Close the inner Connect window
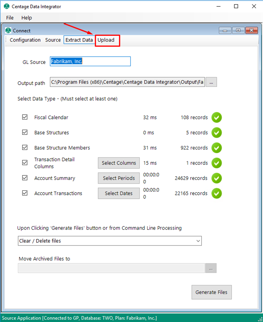 coord(251,30)
